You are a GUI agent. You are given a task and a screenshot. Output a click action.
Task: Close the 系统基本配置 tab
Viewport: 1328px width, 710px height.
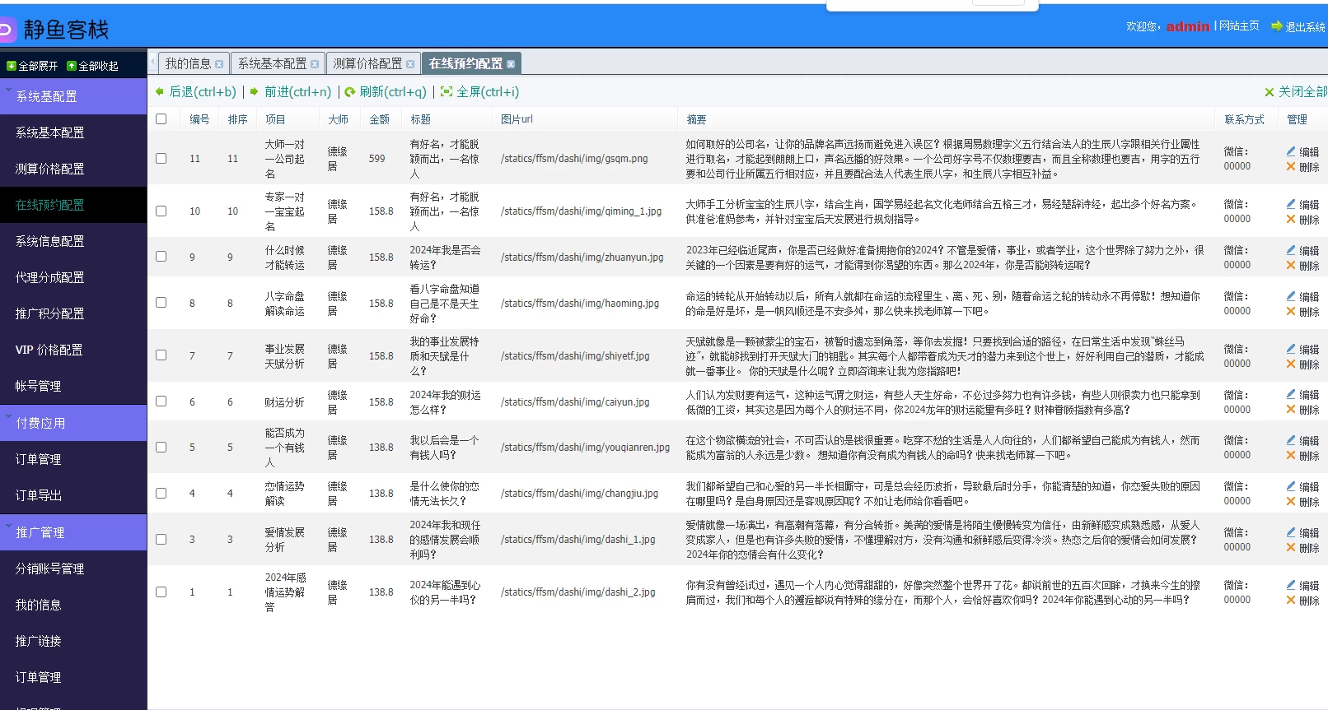click(x=315, y=64)
